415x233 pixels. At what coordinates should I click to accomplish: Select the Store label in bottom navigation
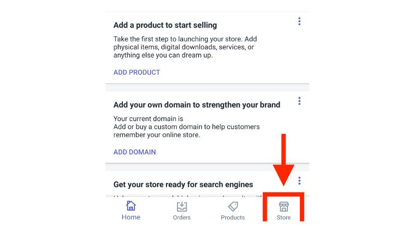click(284, 217)
